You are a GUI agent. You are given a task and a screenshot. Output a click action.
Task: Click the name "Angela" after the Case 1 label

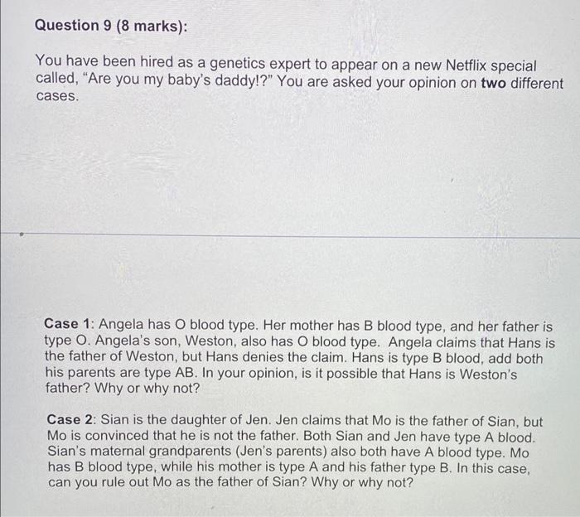pos(121,324)
